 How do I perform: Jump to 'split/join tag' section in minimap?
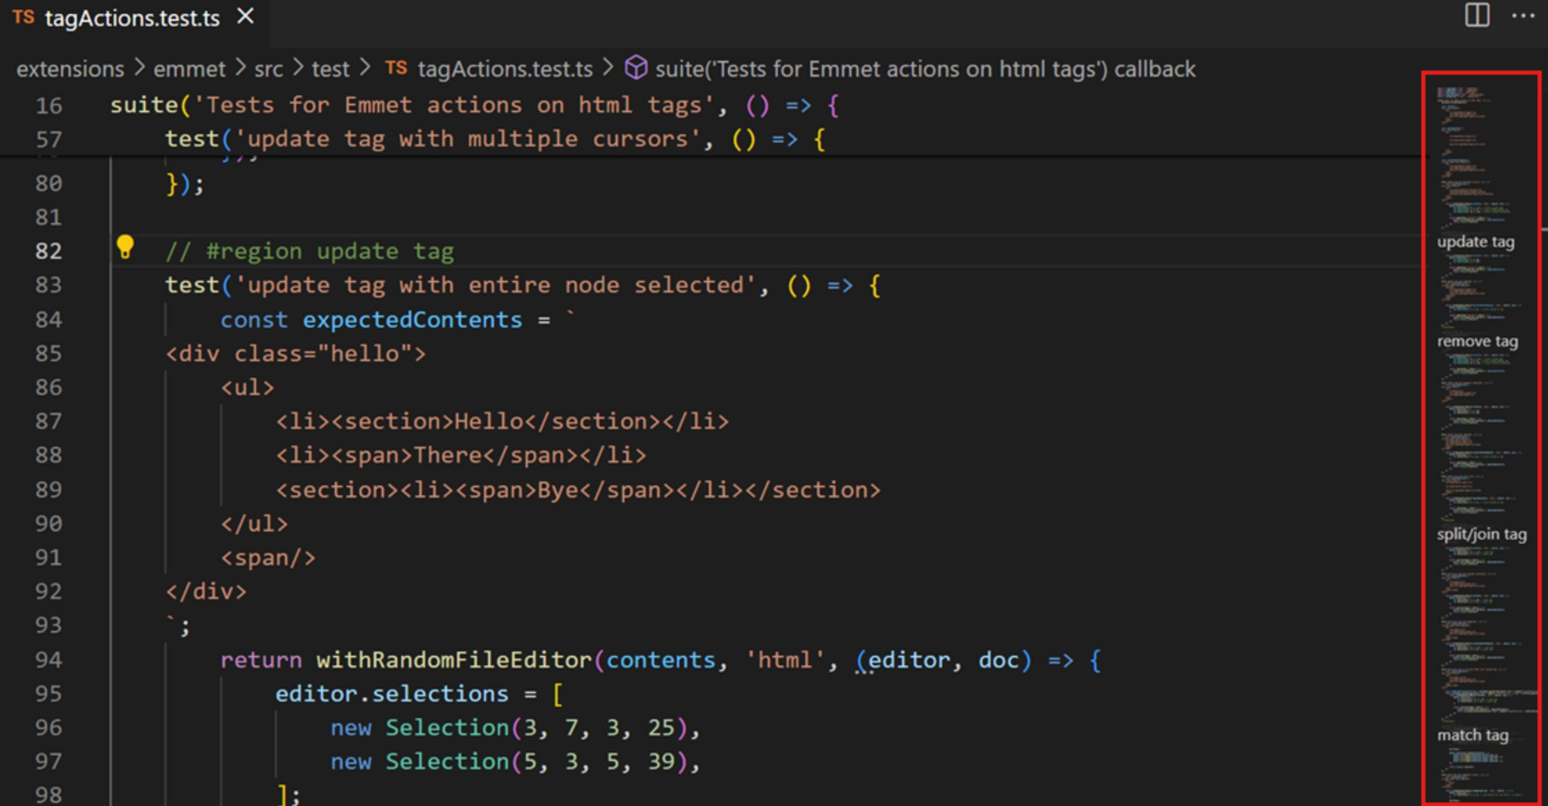click(1482, 535)
